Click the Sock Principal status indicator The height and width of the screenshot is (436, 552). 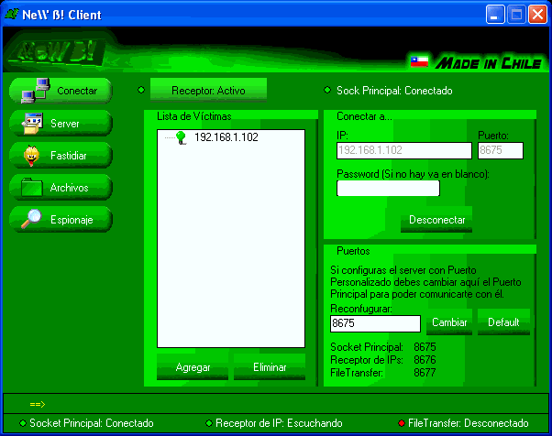(327, 91)
